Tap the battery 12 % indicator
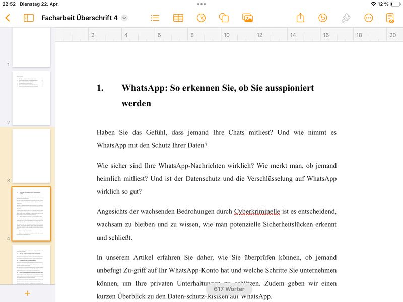Screen dimensions: 403x302 click(389, 4)
